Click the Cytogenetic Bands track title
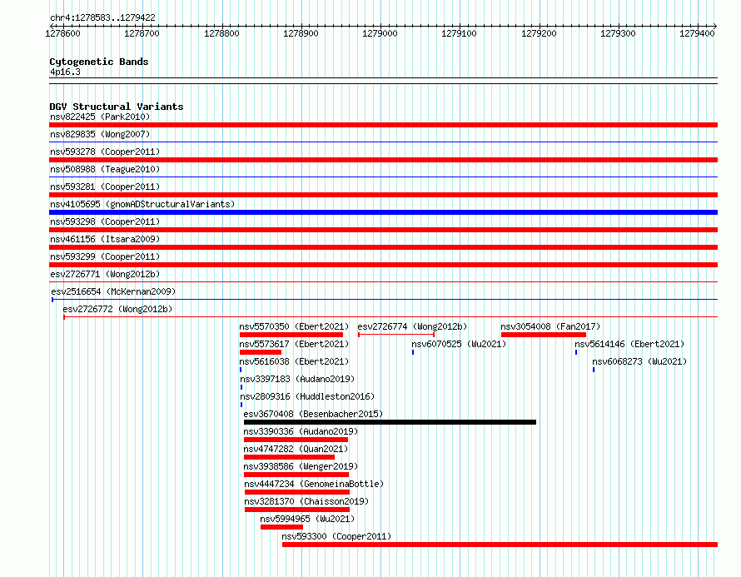This screenshot has height=577, width=741. (99, 62)
